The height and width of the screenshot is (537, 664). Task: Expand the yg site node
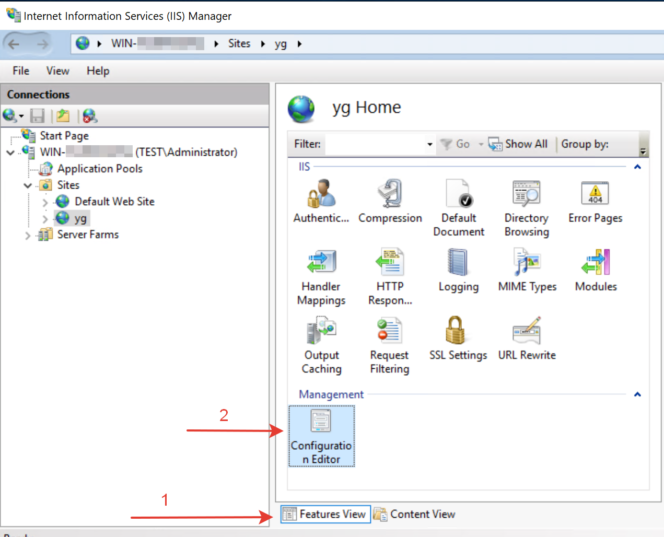45,219
